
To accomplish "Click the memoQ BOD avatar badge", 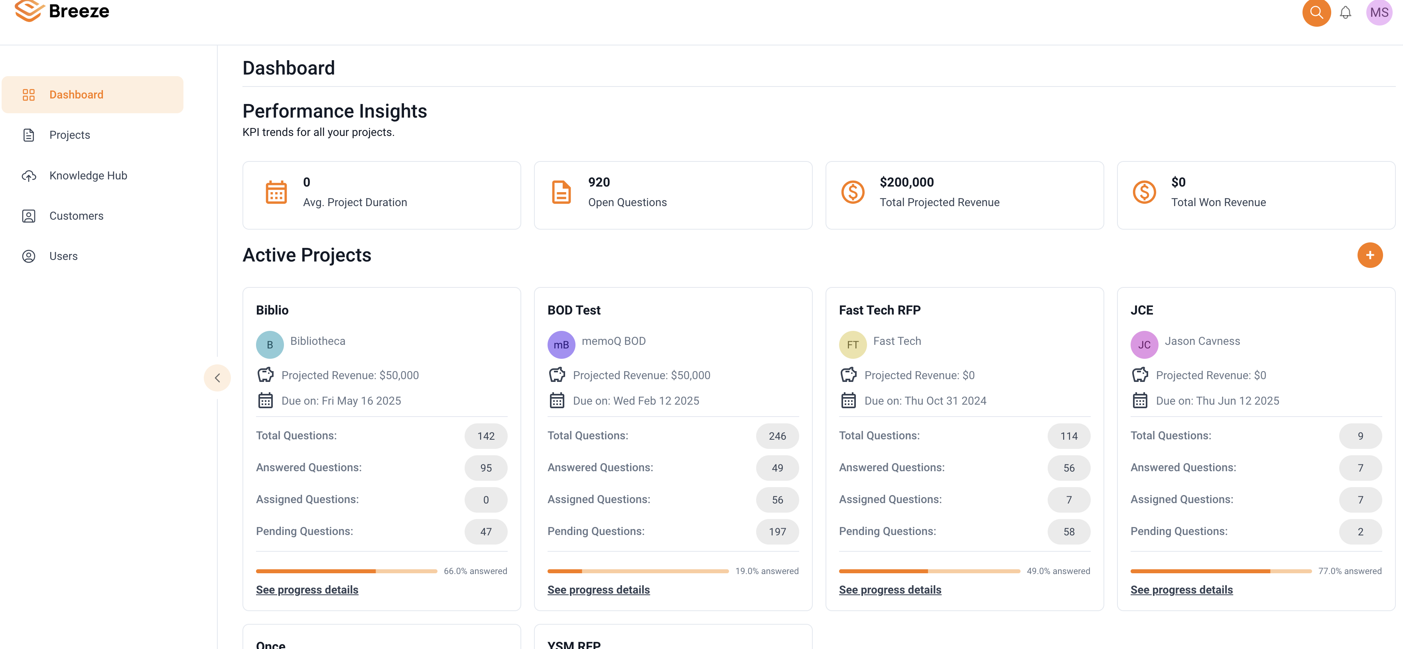I will [x=561, y=344].
